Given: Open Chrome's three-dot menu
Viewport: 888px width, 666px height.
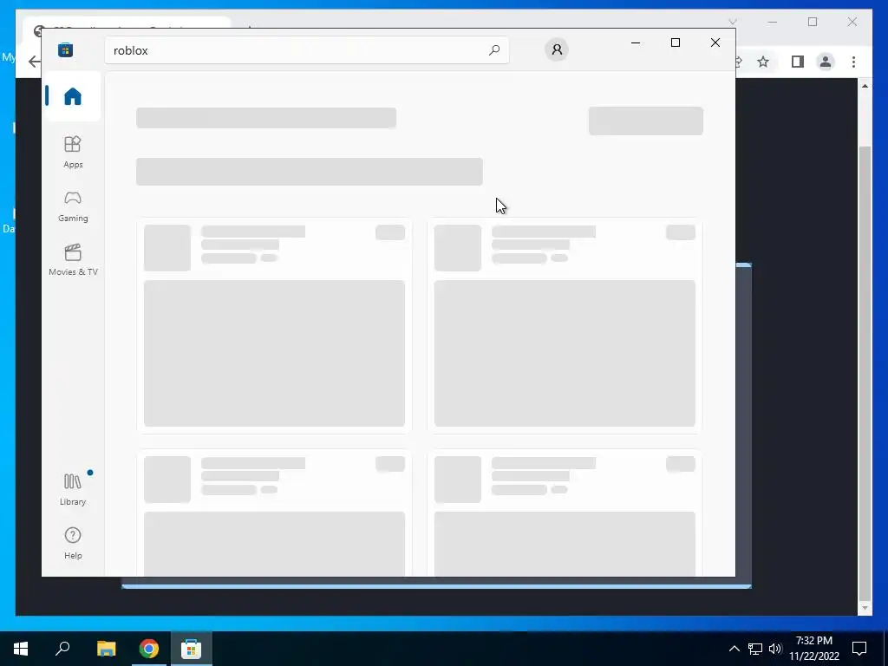Looking at the screenshot, I should (853, 62).
